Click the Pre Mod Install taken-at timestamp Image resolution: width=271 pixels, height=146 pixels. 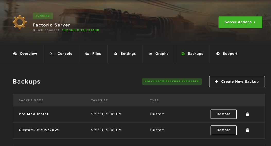pos(106,114)
